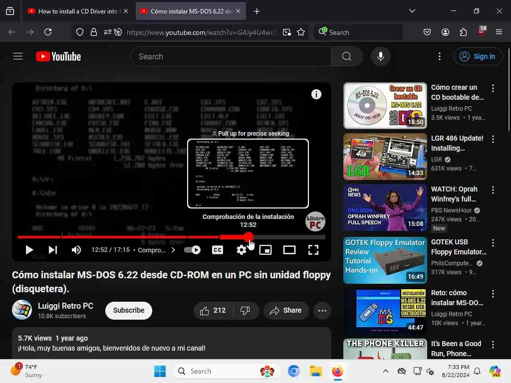This screenshot has height=383, width=511.
Task: Click Sign in button
Action: [478, 56]
